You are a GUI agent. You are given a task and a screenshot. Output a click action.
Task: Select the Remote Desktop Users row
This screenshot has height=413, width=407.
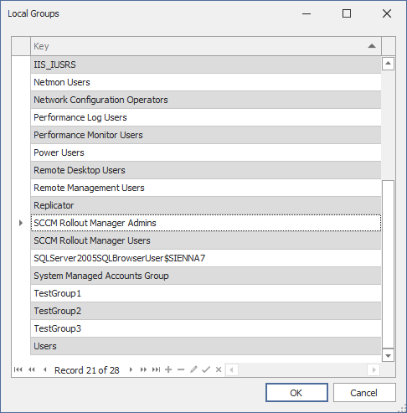[206, 170]
